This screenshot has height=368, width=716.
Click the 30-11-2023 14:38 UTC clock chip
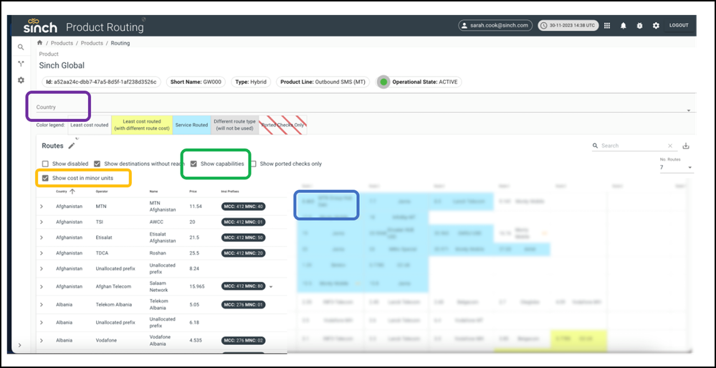pos(568,26)
